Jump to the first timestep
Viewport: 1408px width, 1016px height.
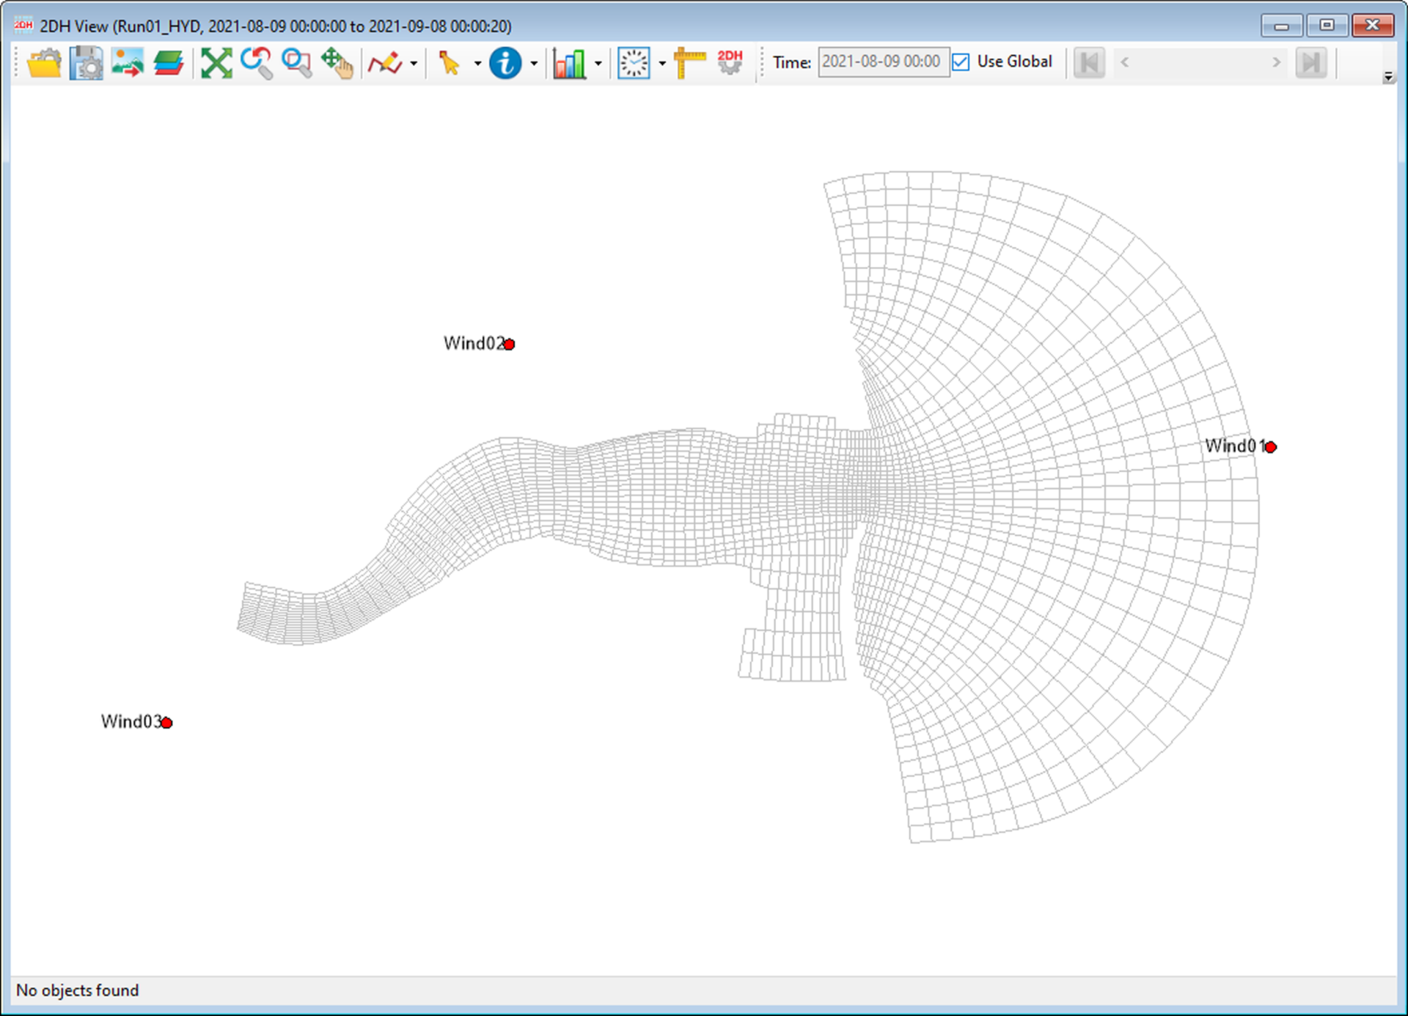coord(1090,62)
